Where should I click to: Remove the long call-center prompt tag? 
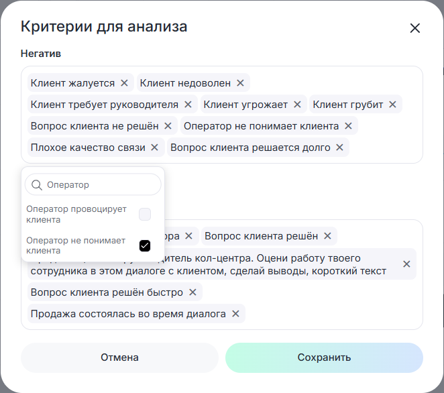point(406,264)
